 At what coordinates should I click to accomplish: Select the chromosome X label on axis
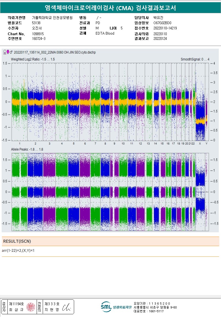[x=200, y=144]
